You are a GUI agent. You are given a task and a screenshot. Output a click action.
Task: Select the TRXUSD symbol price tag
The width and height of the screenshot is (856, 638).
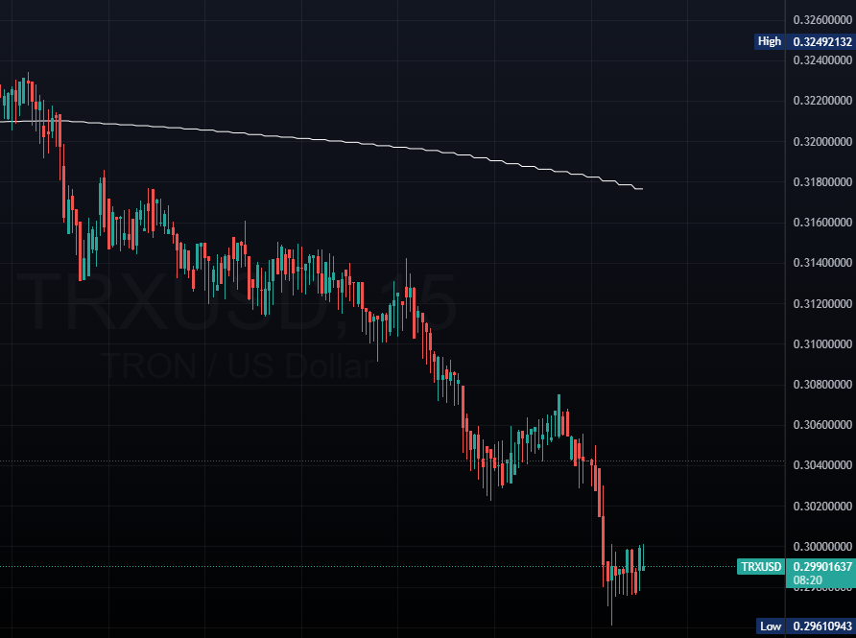761,566
